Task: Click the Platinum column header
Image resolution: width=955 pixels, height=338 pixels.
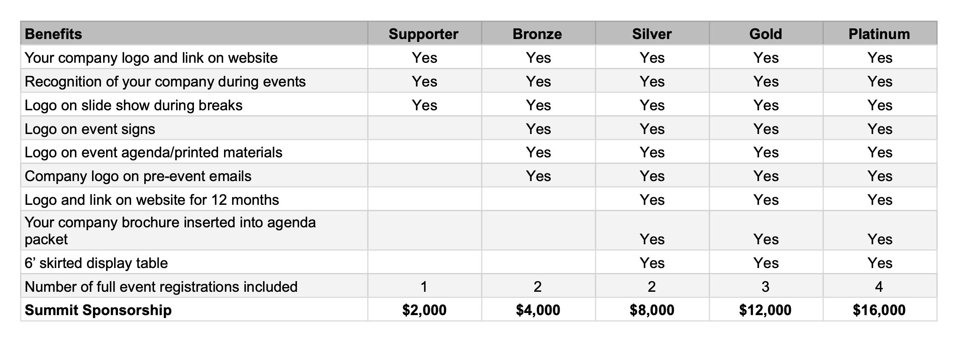Action: (x=879, y=34)
